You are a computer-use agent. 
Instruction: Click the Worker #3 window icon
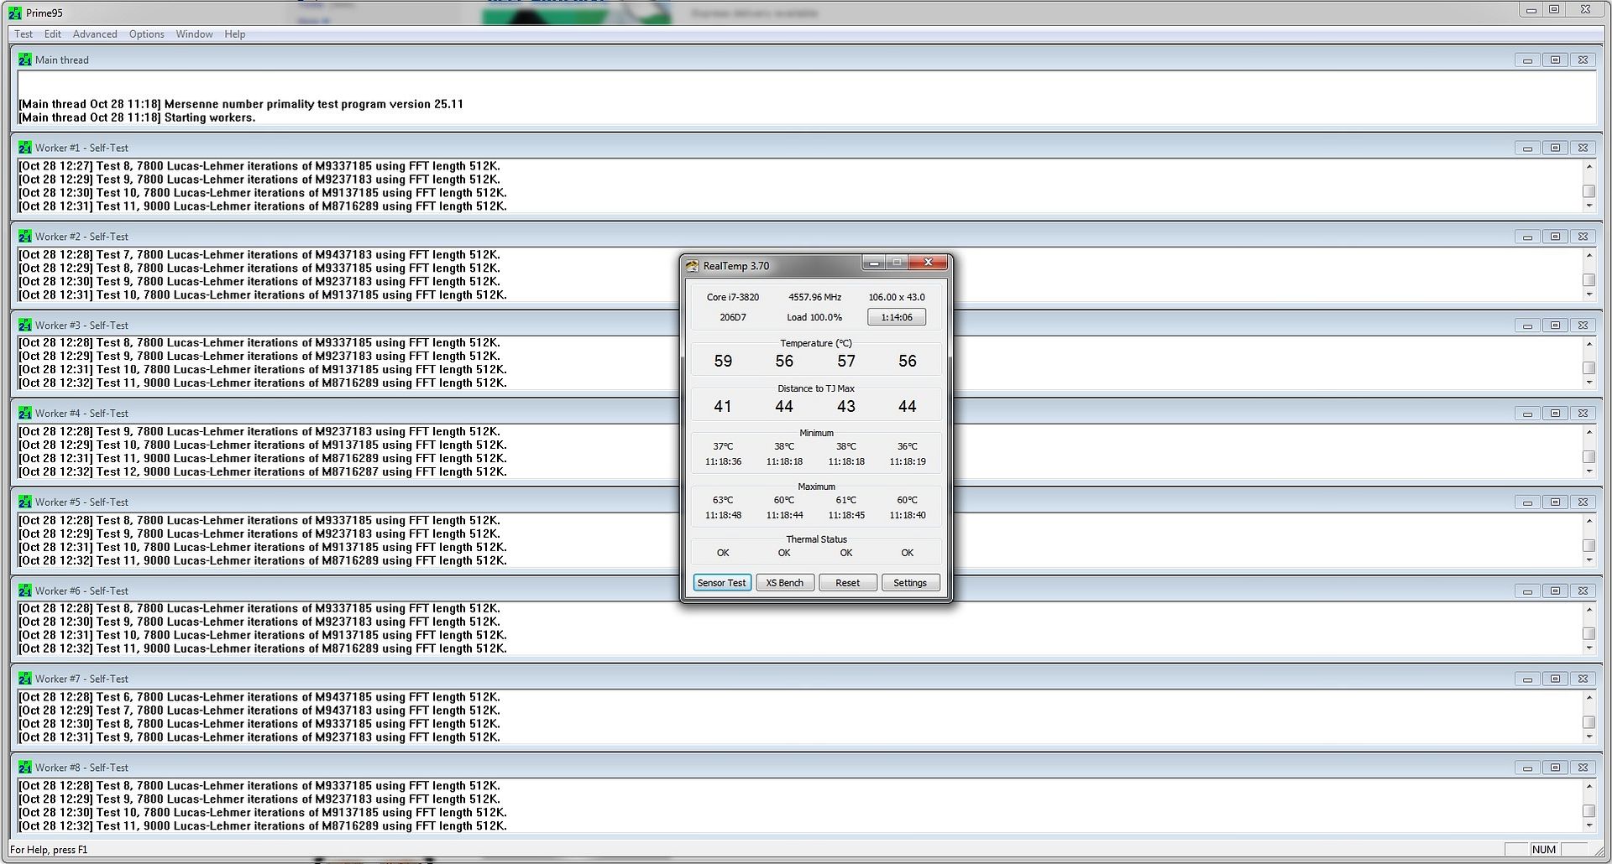coord(25,325)
